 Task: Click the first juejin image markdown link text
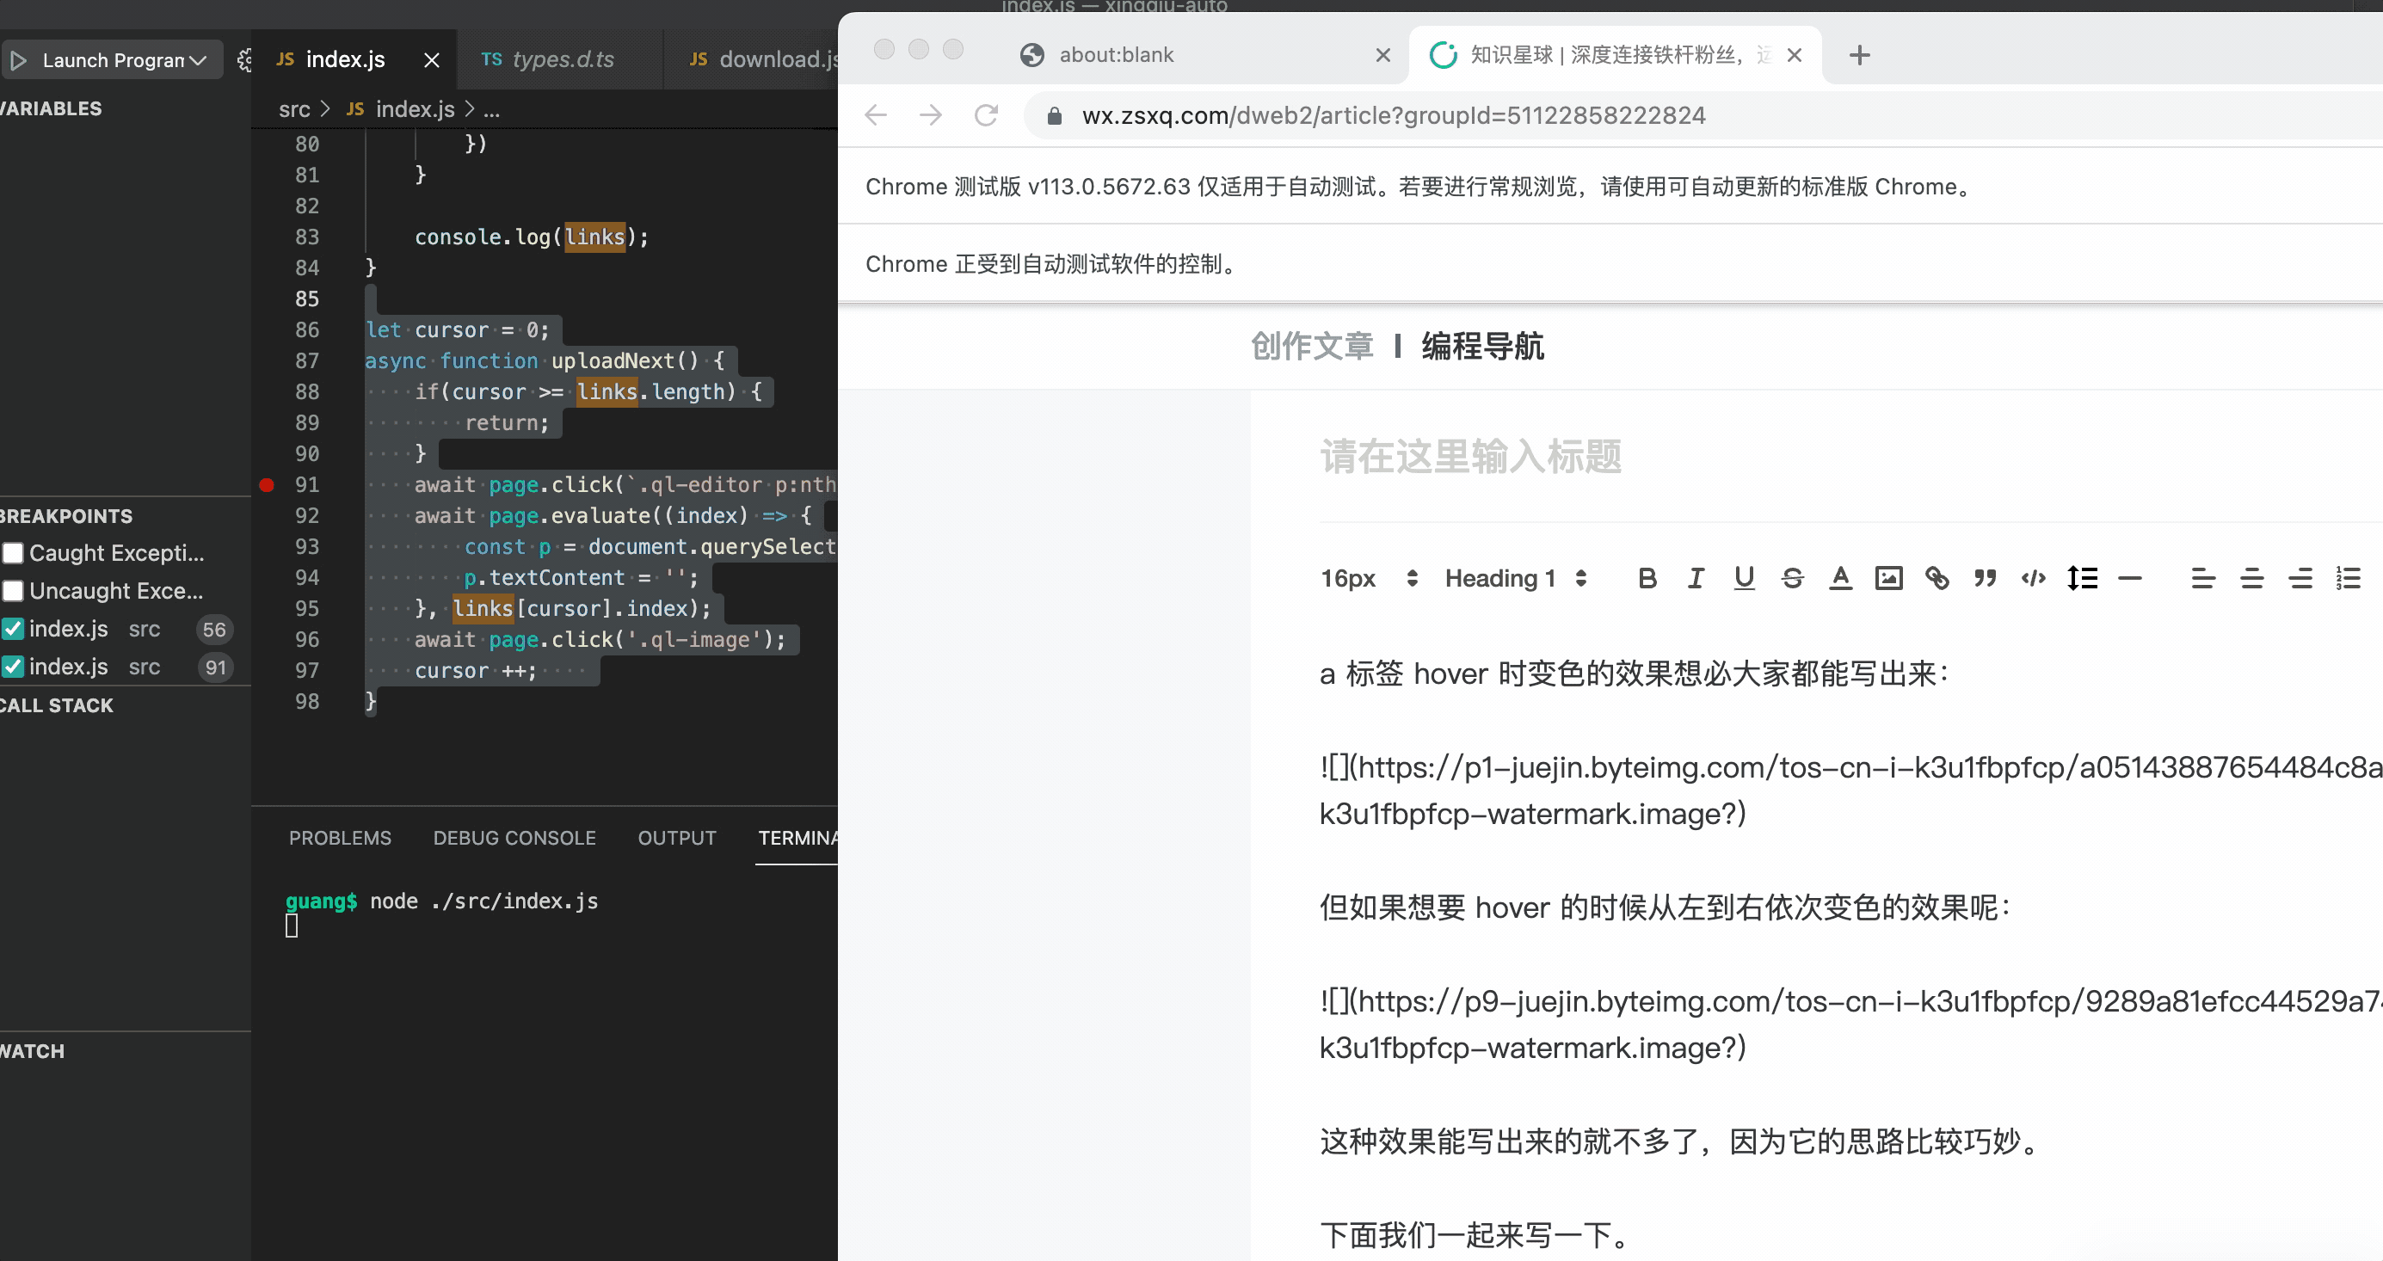coord(1850,790)
